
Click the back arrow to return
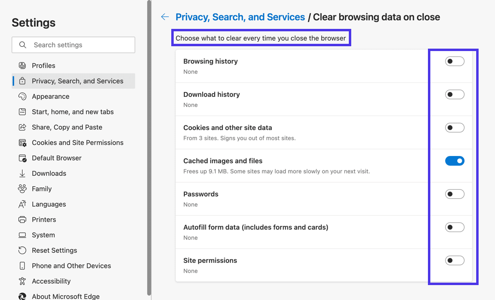tap(165, 16)
